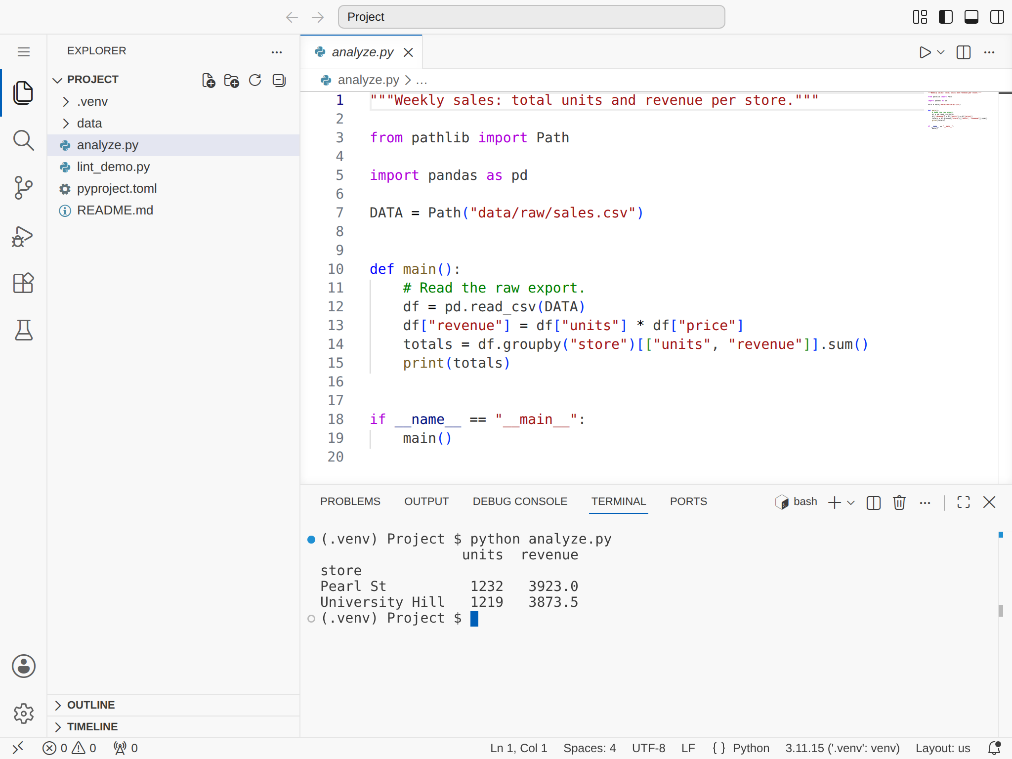
Task: Close the analyze.py tab
Action: click(x=408, y=52)
